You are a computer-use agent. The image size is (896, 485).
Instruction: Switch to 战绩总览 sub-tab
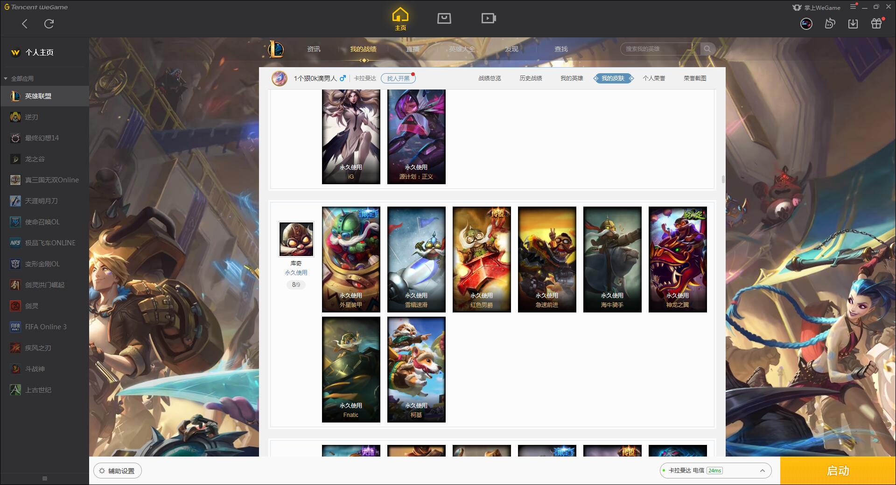click(490, 78)
